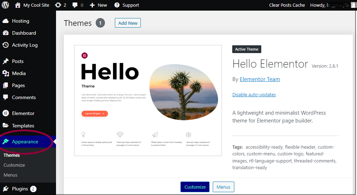
Task: Click the WordPress logo icon
Action: coord(5,5)
